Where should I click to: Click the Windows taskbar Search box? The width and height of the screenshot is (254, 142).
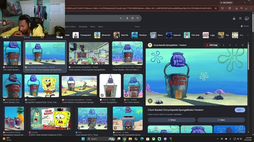point(101,139)
